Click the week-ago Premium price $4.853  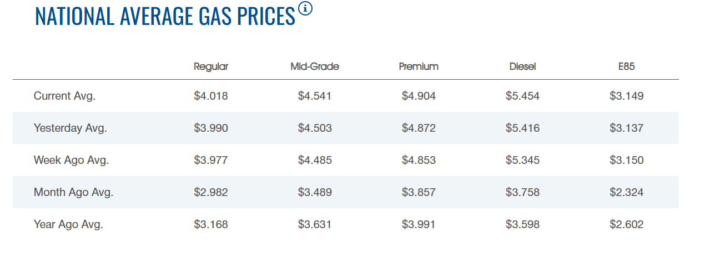[419, 160]
